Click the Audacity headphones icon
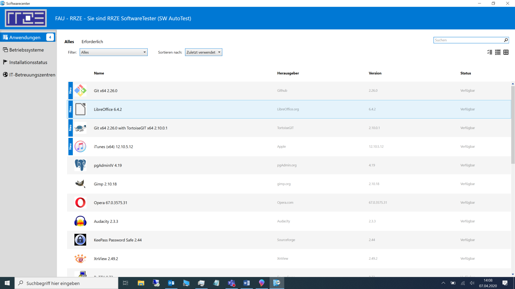Viewport: 515px width, 289px height. (x=80, y=221)
